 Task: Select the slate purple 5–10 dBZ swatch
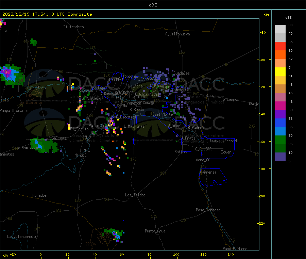[280, 157]
